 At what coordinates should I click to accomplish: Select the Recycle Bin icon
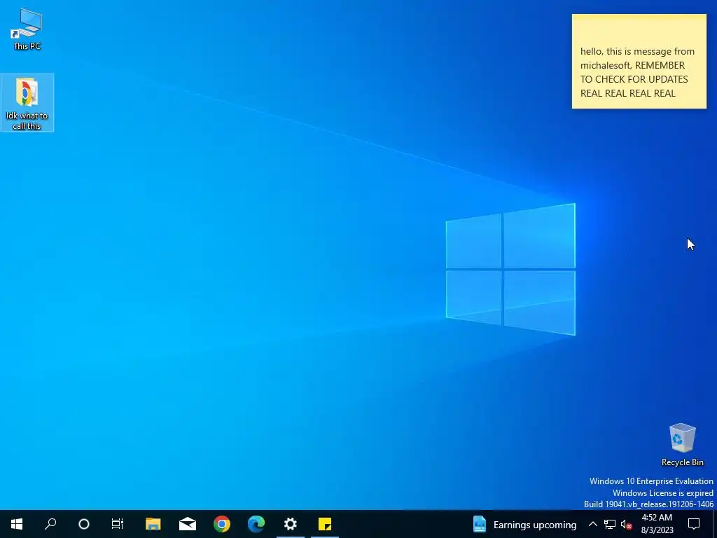[682, 444]
